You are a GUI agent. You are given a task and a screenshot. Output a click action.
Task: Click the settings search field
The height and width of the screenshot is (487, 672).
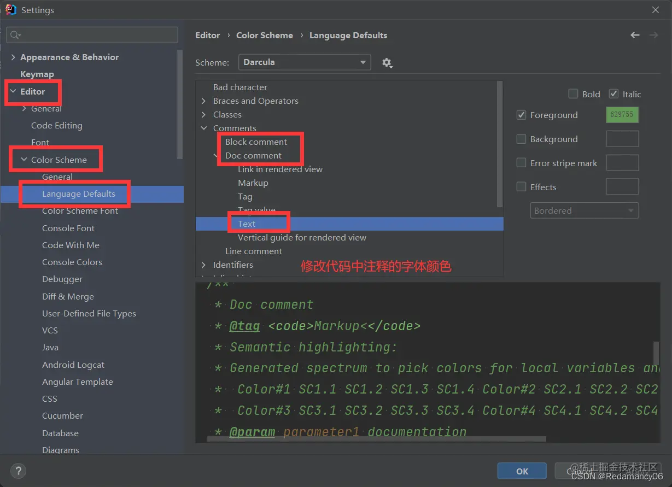[92, 35]
